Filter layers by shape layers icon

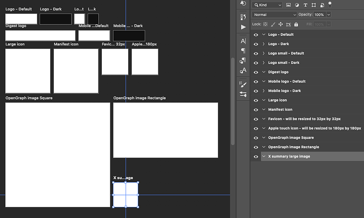point(314,5)
